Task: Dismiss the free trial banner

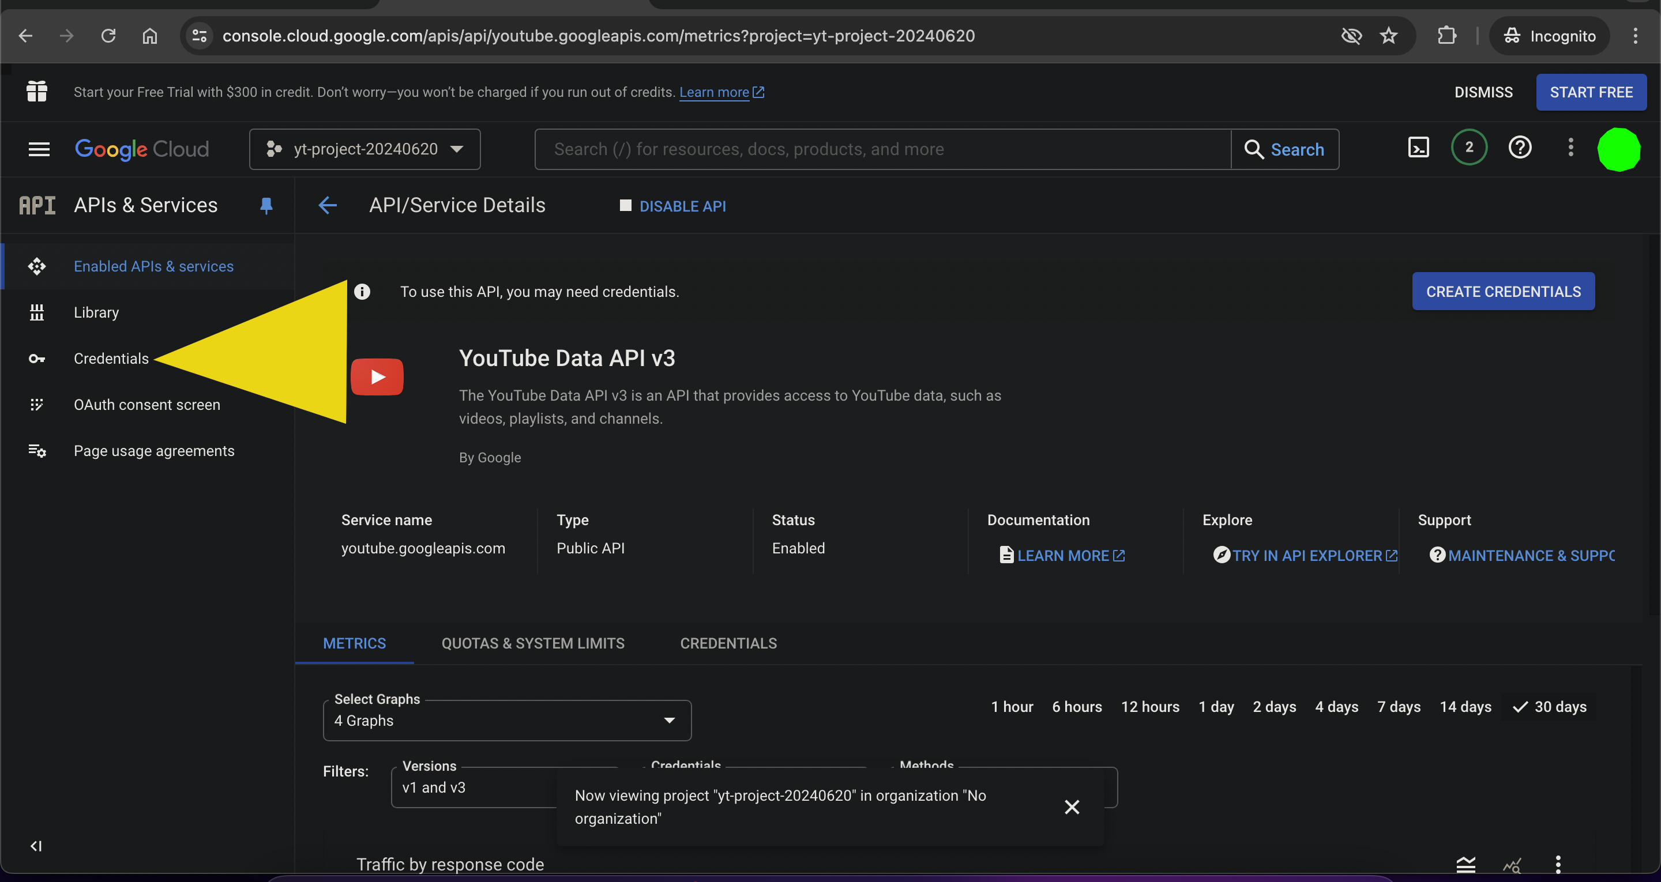Action: tap(1483, 92)
